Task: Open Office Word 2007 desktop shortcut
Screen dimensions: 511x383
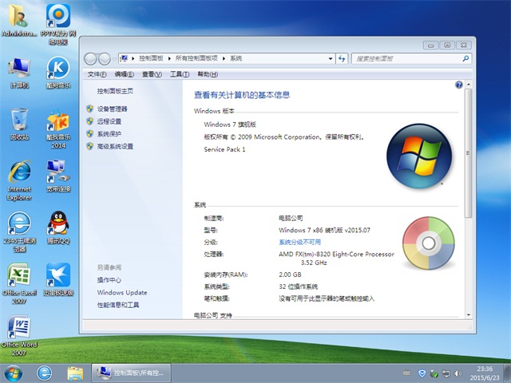Action: point(19,328)
